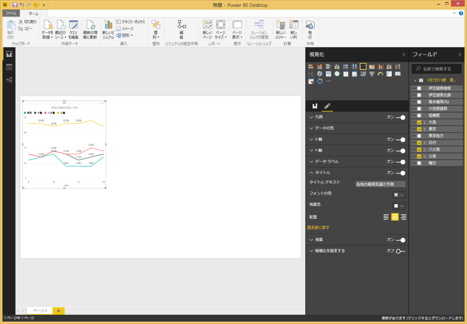Image resolution: width=467 pixels, height=324 pixels.
Task: Choose the clustered bar chart visualization
Action: 328,67
